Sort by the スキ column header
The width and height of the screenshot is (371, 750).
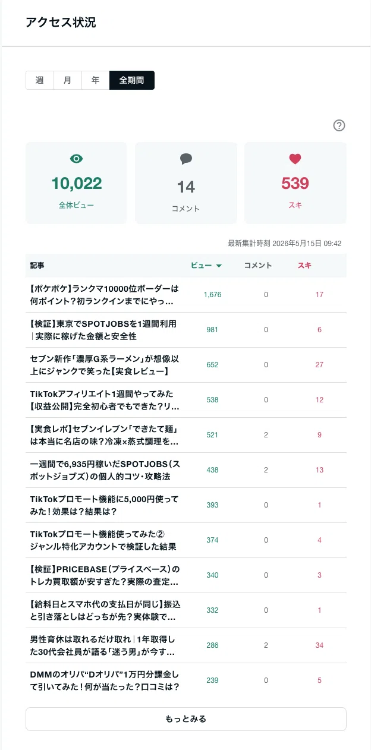click(304, 266)
